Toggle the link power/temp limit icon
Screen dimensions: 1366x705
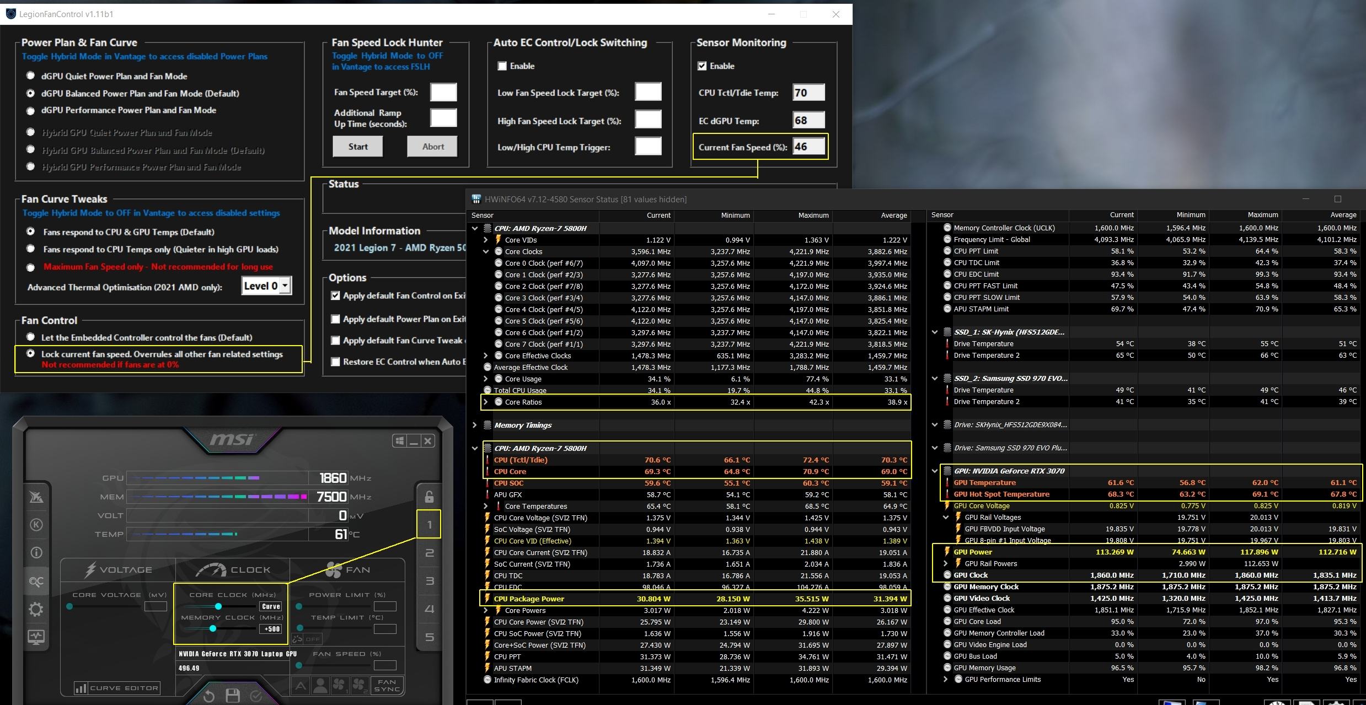click(298, 639)
